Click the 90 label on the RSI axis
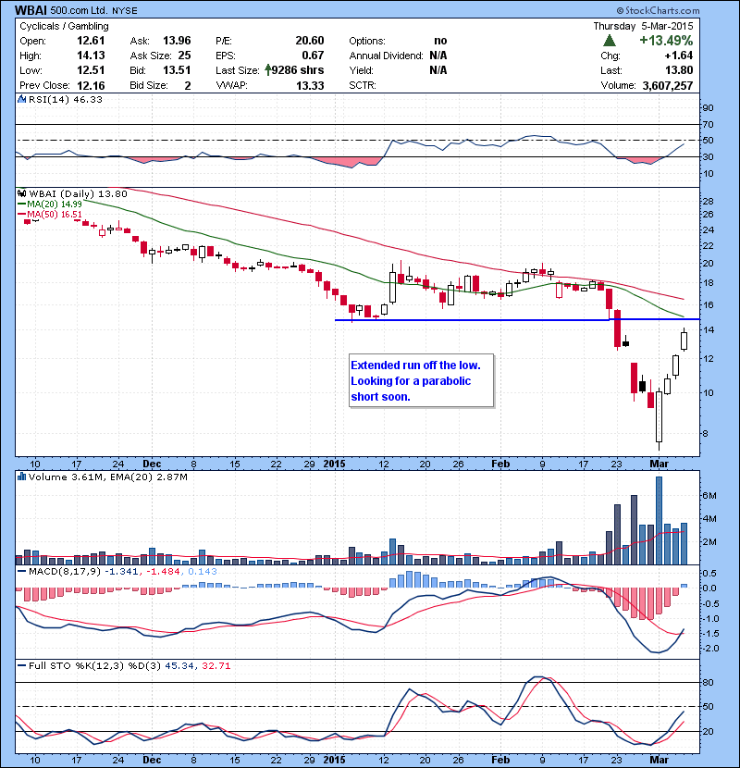The height and width of the screenshot is (768, 740). (x=708, y=107)
